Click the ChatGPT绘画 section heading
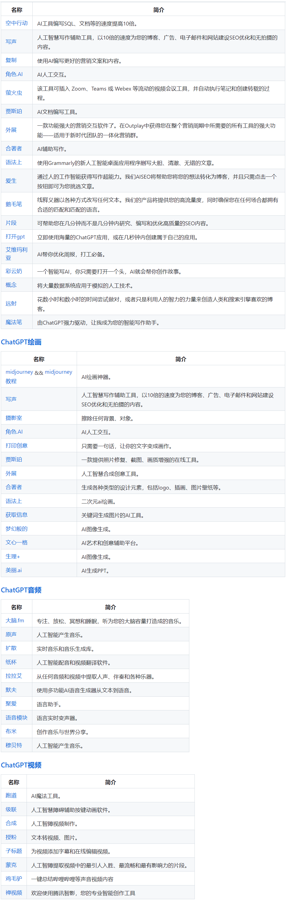286x900 pixels. pyautogui.click(x=21, y=342)
